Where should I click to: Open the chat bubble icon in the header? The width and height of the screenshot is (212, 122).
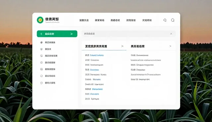coord(165,20)
